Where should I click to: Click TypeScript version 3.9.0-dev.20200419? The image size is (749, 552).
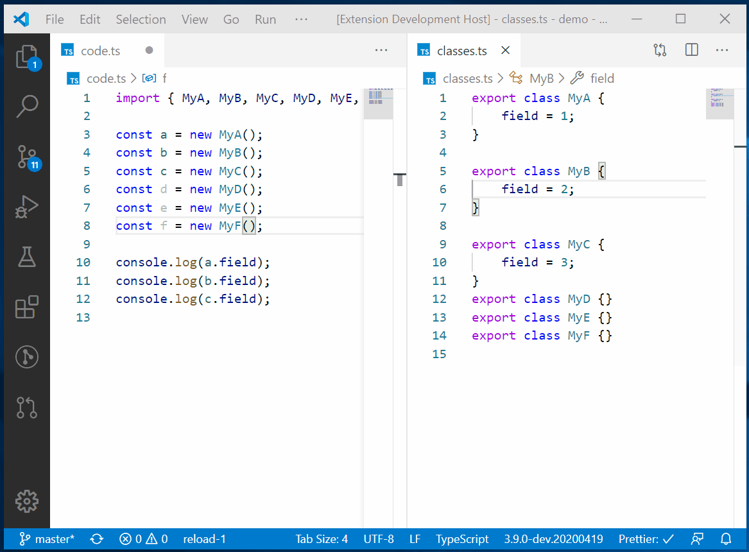coord(553,539)
